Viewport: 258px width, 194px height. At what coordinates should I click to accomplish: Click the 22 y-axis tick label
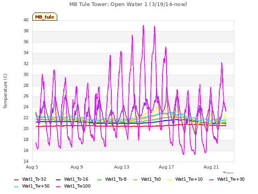pos(26,118)
